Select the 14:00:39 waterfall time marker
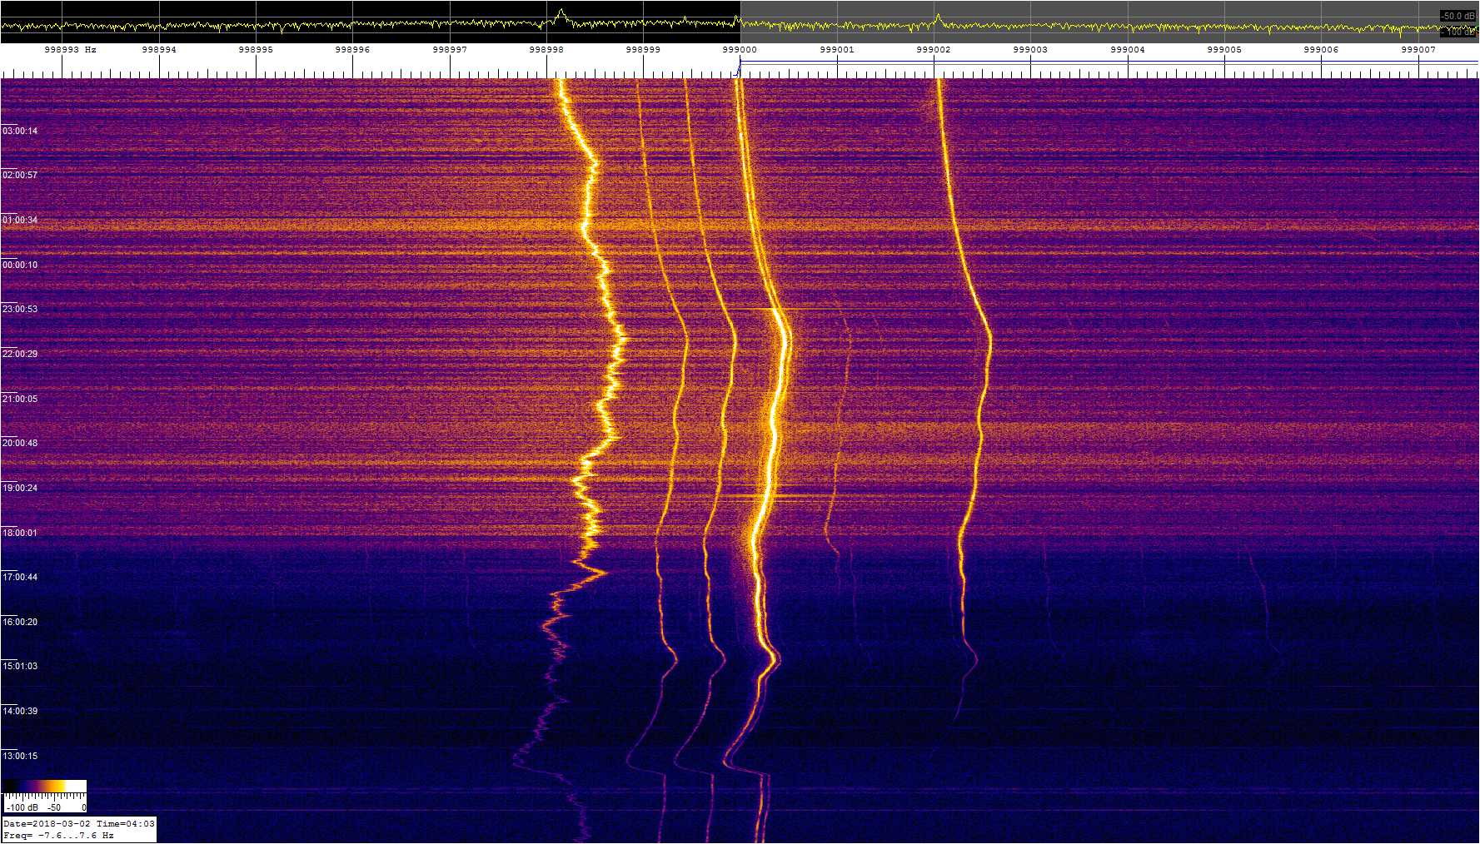This screenshot has width=1480, height=844. pos(20,712)
